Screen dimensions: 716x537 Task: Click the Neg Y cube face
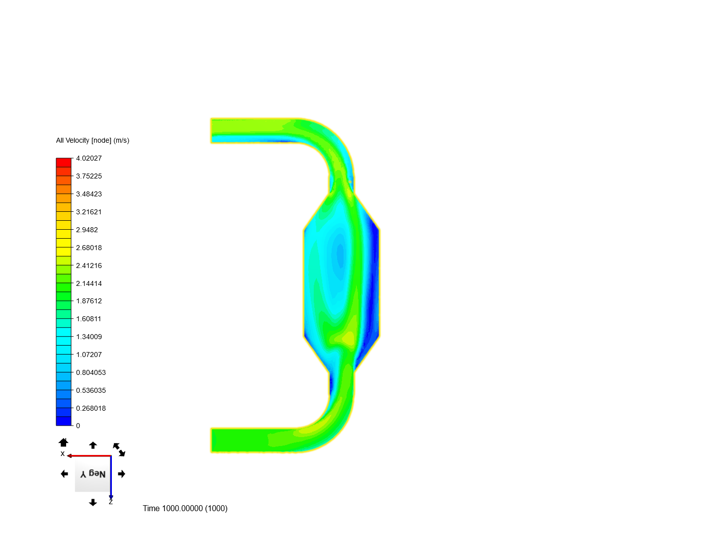[x=92, y=474]
